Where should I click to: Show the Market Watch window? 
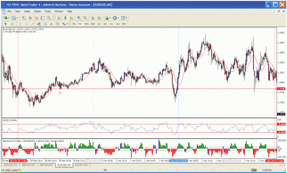[24, 18]
